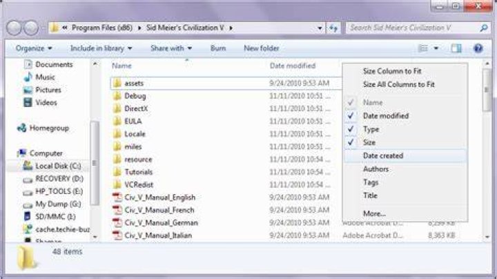This screenshot has height=279, width=497.
Task: Sort by Name column header
Action: [x=121, y=66]
